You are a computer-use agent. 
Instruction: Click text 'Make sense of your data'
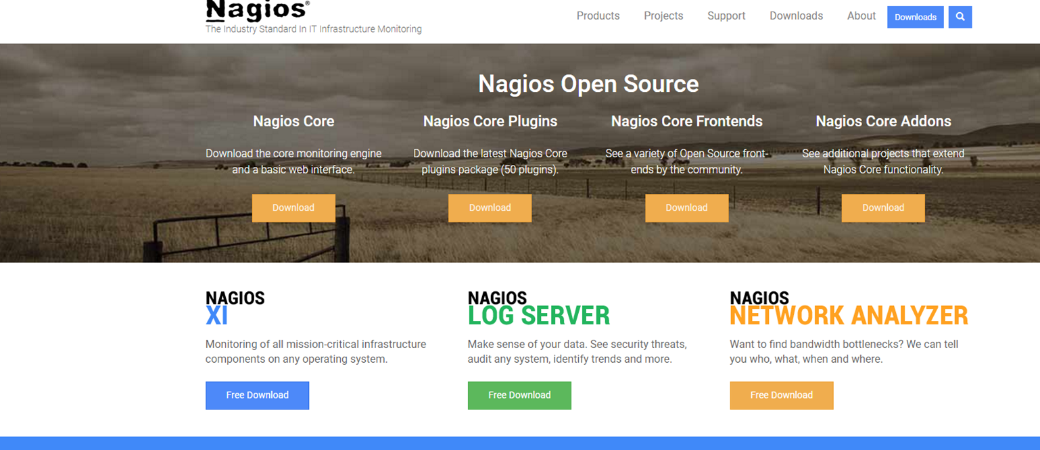(x=526, y=344)
